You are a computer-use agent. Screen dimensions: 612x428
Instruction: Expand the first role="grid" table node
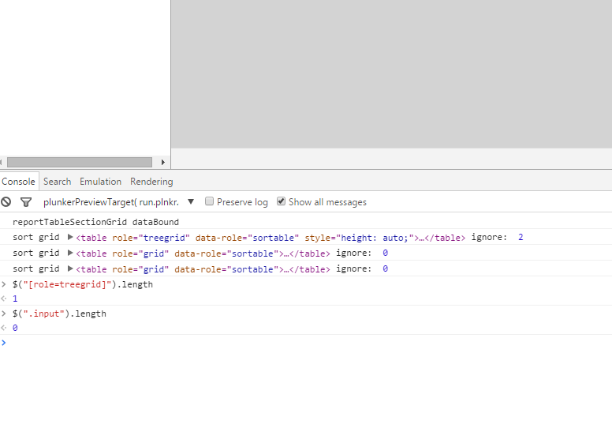click(70, 253)
